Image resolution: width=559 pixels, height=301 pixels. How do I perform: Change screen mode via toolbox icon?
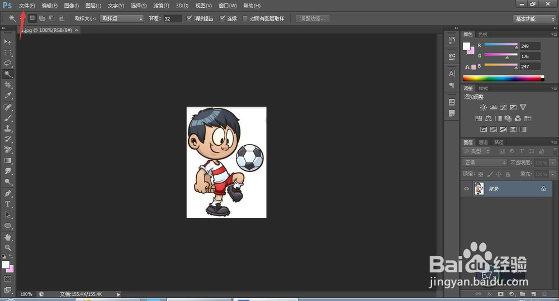[7, 290]
